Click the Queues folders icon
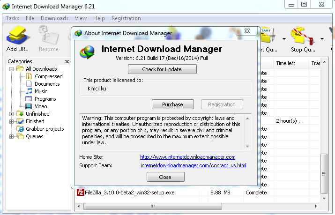Viewport: 335px width, 215px height. (20, 136)
